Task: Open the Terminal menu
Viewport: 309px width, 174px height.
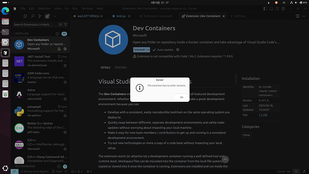Action: 87,9
